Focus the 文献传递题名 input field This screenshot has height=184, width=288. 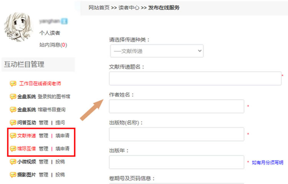[195, 79]
